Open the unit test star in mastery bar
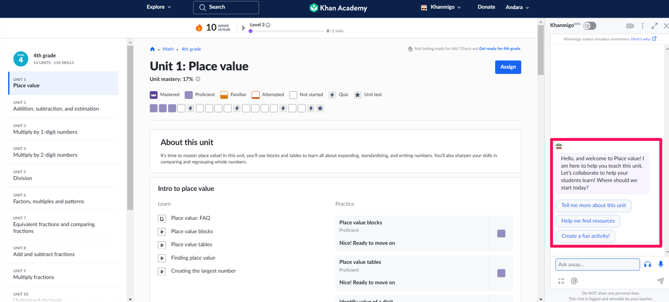The width and height of the screenshot is (669, 302). [x=320, y=108]
